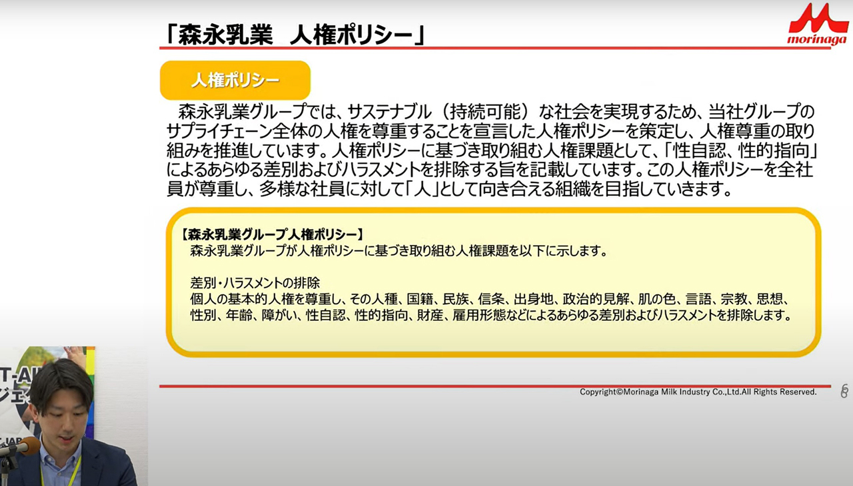Click the line starting 個人の基本的人権を尊重し
The width and height of the screenshot is (853, 486).
click(x=490, y=298)
